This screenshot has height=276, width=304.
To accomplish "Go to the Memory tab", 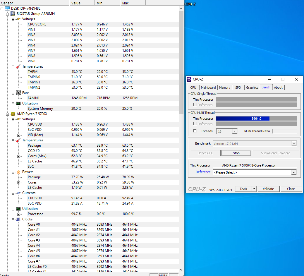I will [x=225, y=88].
